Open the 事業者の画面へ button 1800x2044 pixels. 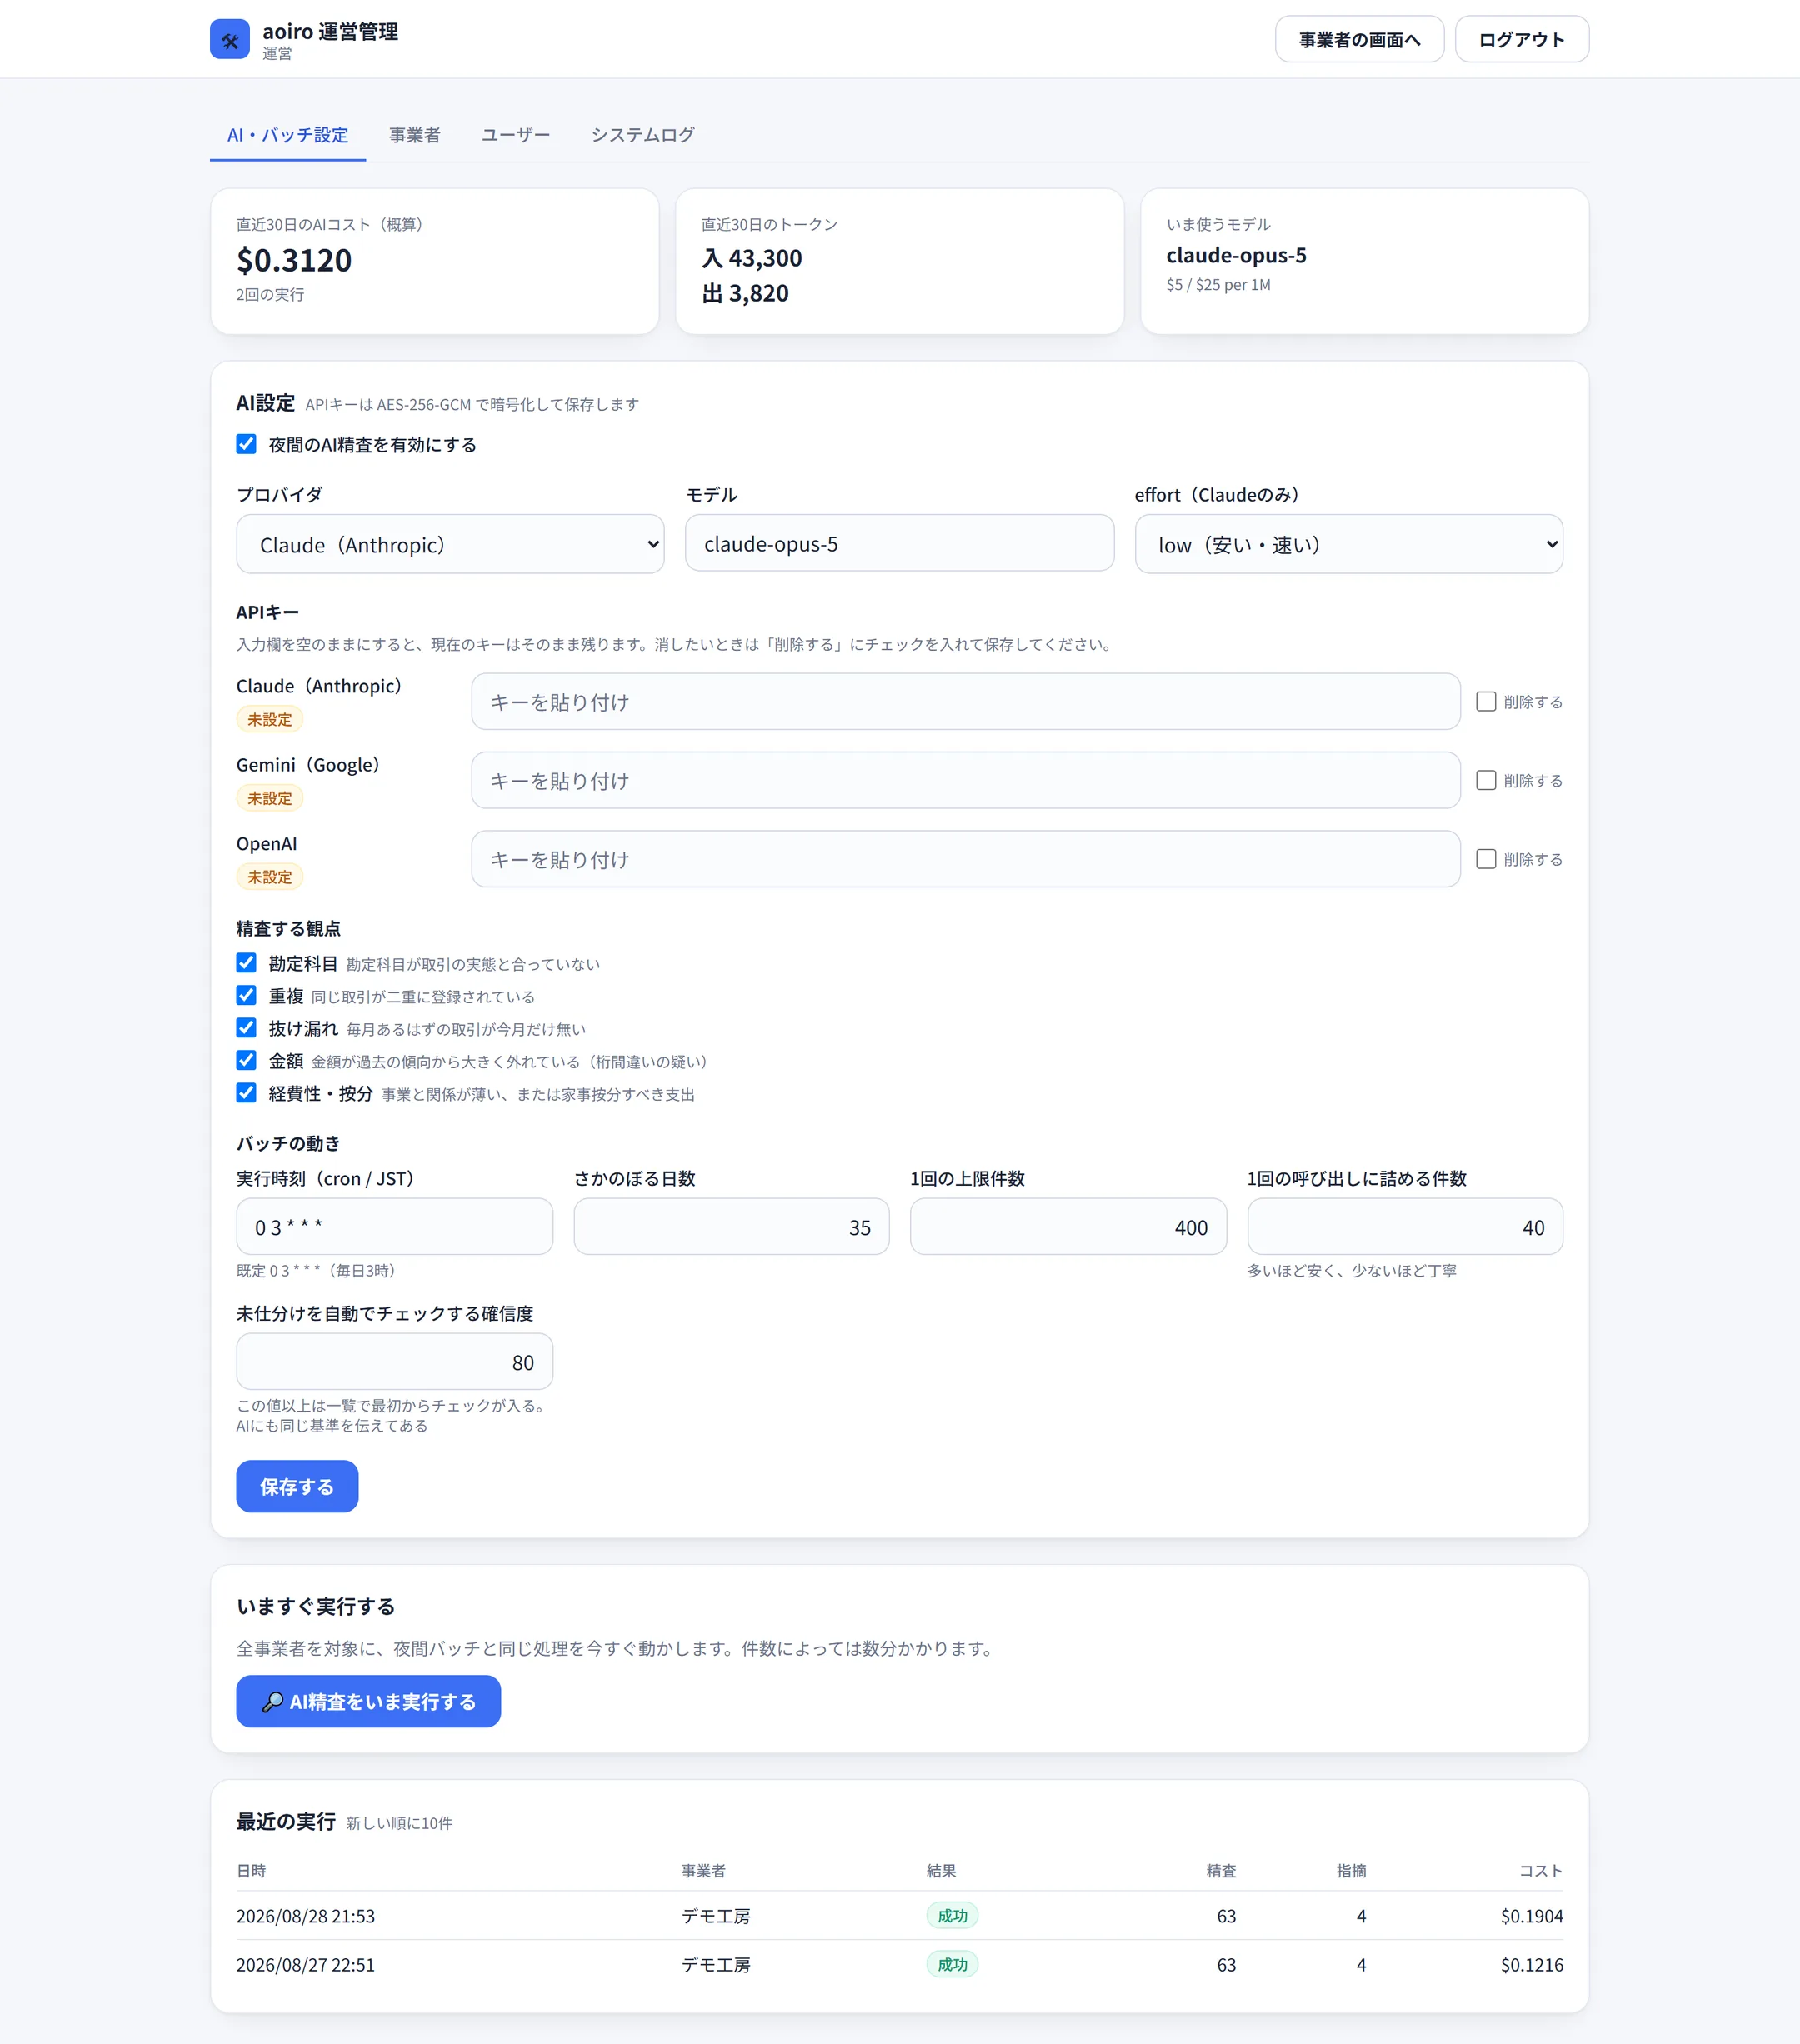point(1359,40)
